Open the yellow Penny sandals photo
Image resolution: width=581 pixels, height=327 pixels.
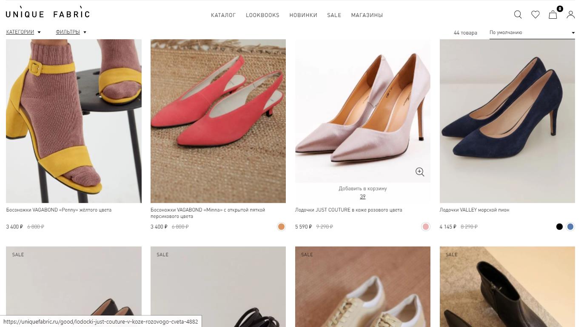tap(74, 121)
